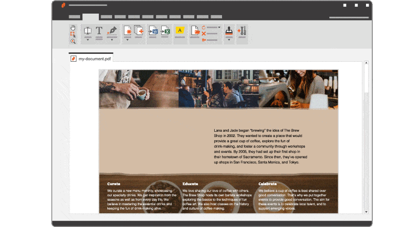399x227 pixels.
Task: Expand dropdown arrow under Sign pen tool
Action: point(112,40)
